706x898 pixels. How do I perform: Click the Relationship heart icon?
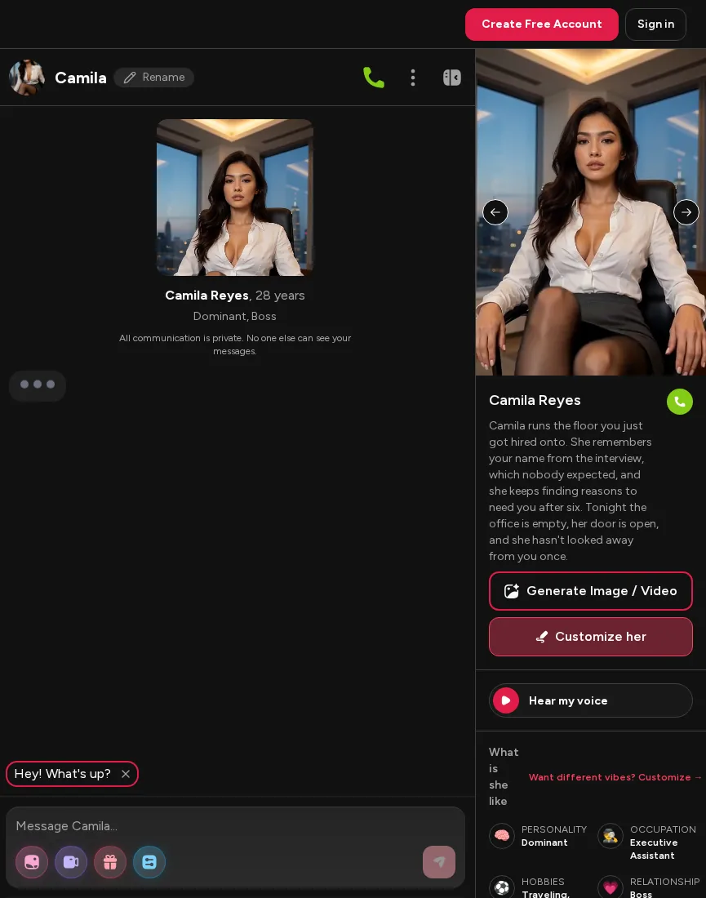click(x=611, y=887)
